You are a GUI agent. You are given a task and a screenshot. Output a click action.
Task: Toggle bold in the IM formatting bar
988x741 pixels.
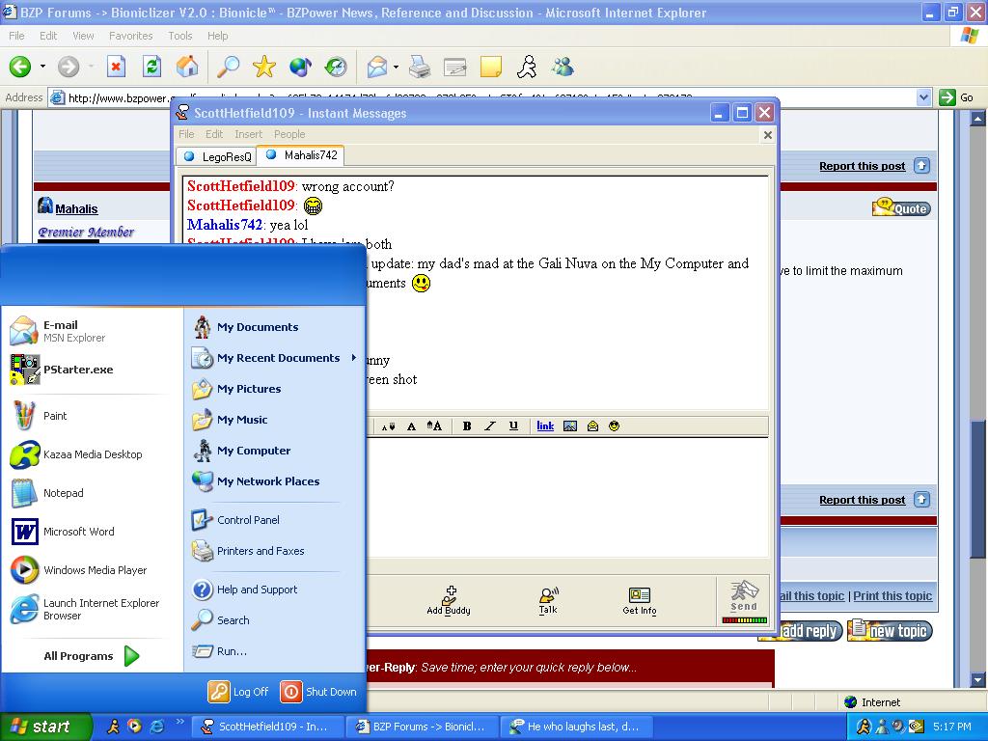[467, 425]
